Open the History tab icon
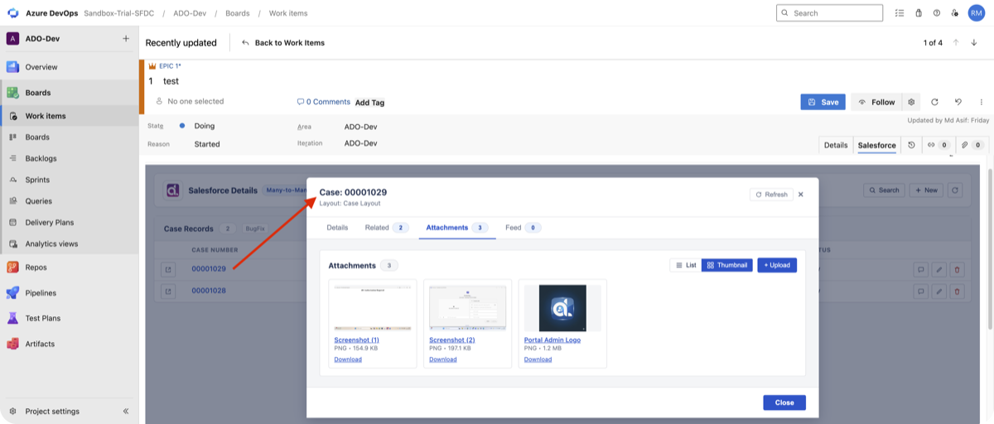This screenshot has height=424, width=994. pyautogui.click(x=911, y=145)
